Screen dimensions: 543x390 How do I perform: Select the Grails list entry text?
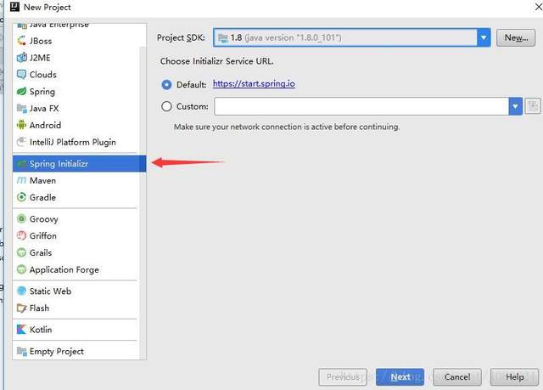(x=41, y=252)
